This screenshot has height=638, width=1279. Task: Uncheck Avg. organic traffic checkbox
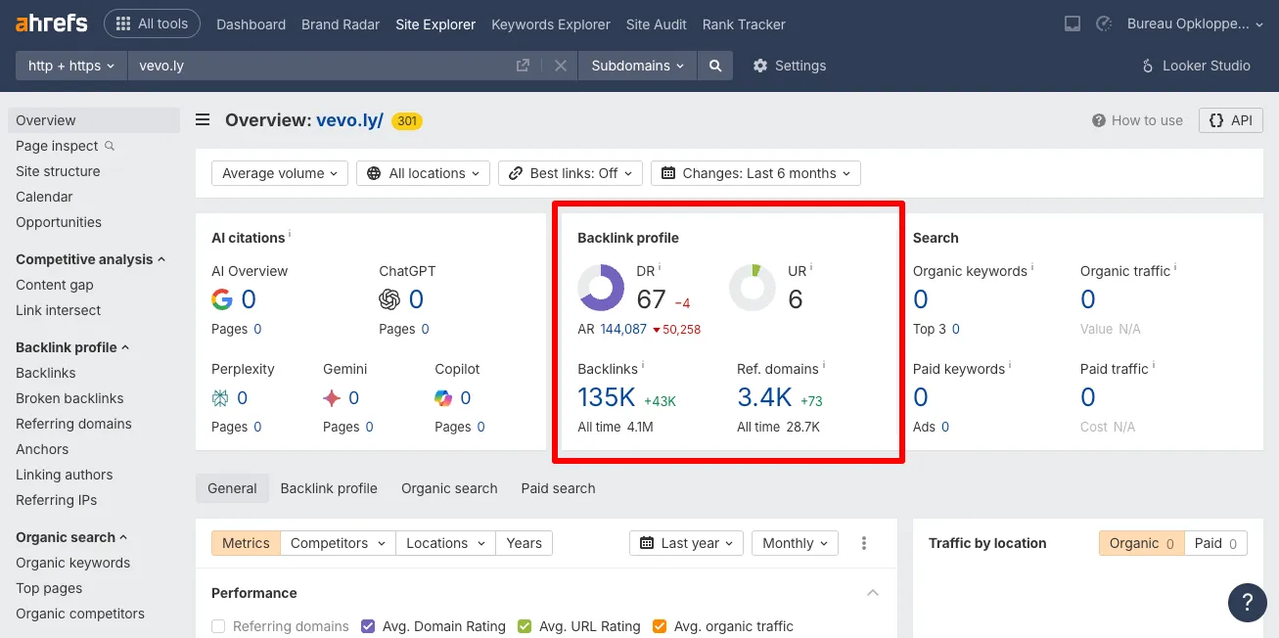tap(659, 626)
